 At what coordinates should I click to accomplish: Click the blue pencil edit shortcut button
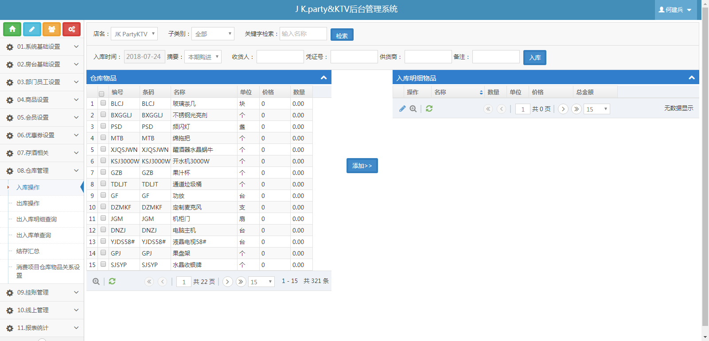[32, 29]
